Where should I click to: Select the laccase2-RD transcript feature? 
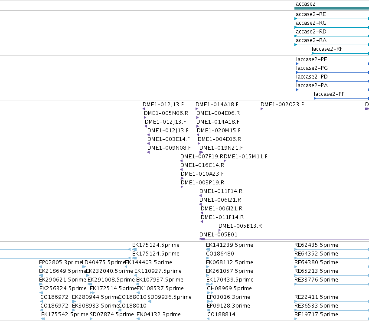coord(310,32)
